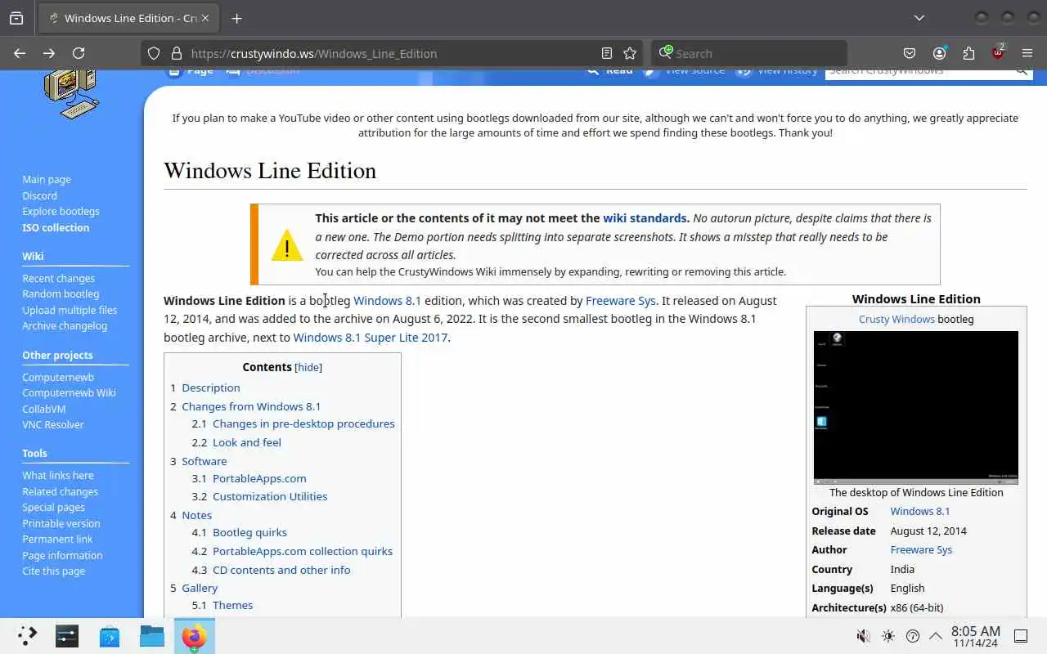
Task: Click the browser Search box
Action: pos(749,53)
